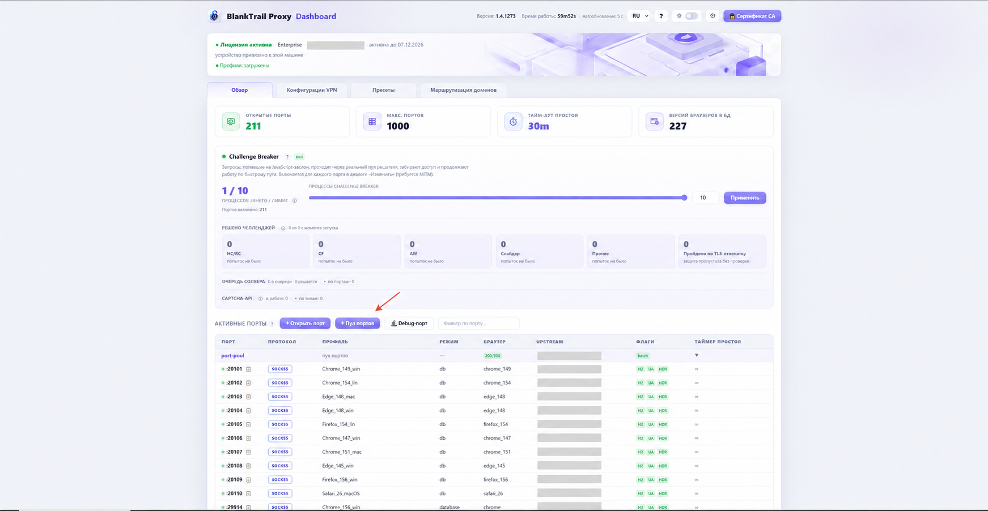Click the info icon beside РЕШЕНО ЧЕЛЛЕНДЖЕЙ

(283, 228)
